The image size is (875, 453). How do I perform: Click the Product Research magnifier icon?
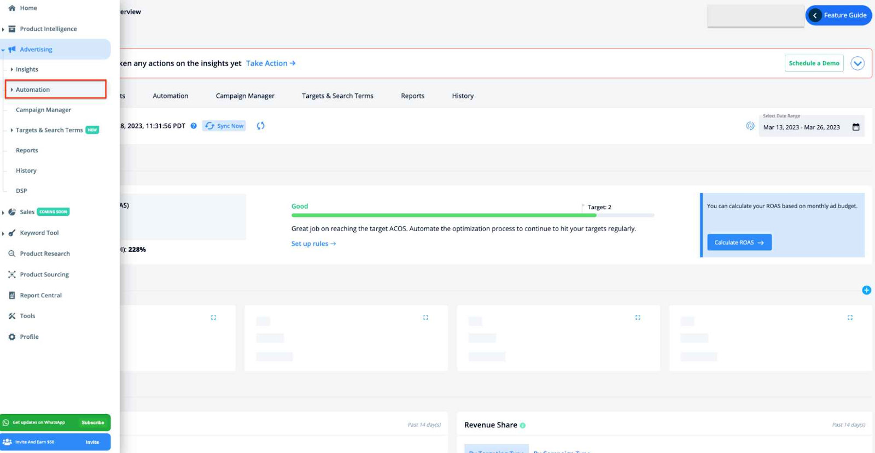pos(12,254)
